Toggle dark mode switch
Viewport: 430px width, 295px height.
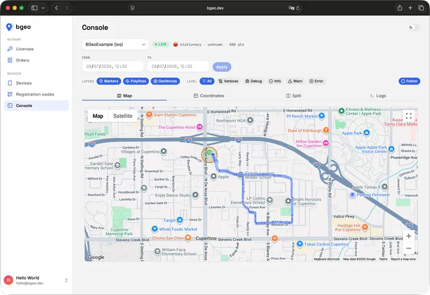[413, 27]
